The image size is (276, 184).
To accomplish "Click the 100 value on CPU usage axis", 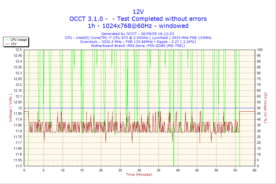I will 260,50.
